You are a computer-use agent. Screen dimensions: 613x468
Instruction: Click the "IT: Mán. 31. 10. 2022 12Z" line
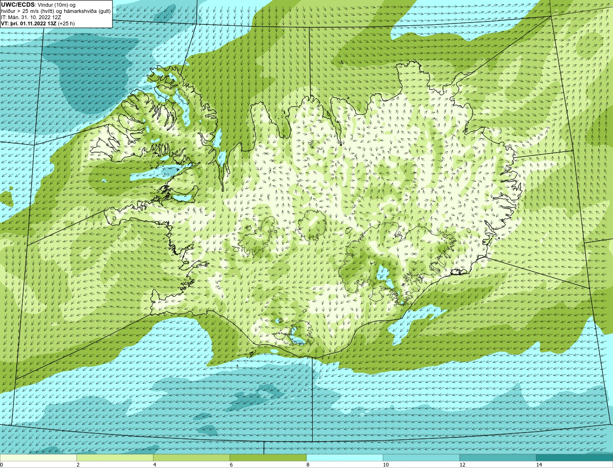pyautogui.click(x=31, y=17)
